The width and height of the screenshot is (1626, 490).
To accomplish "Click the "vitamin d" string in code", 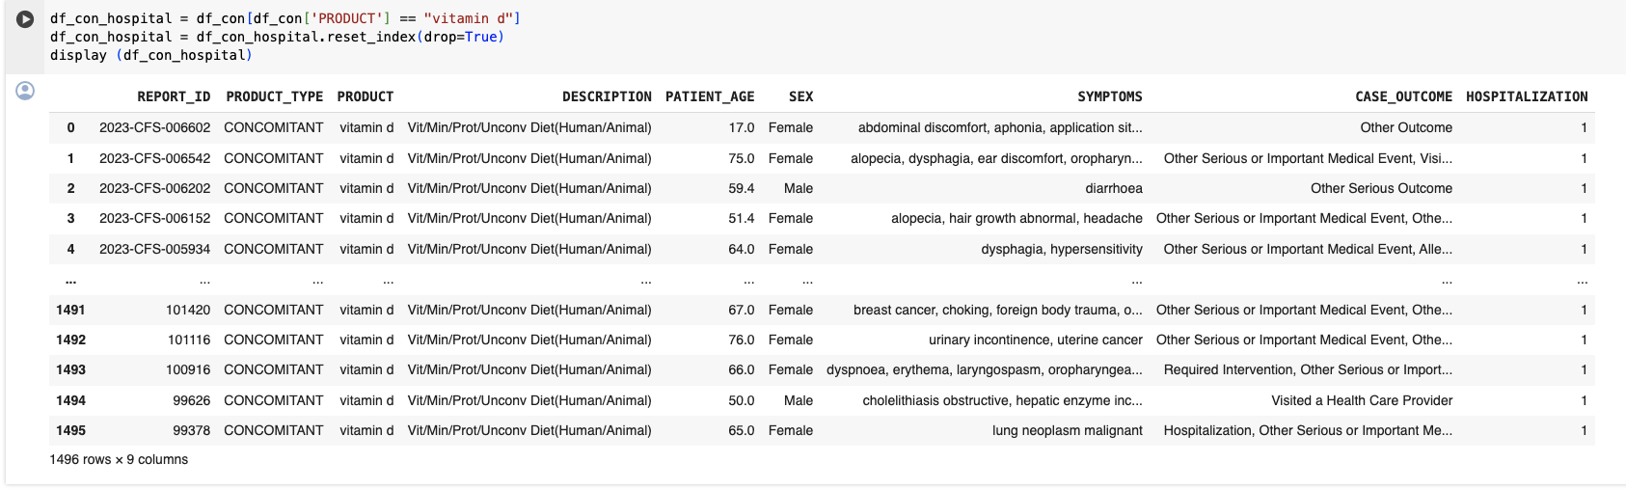I will [x=472, y=18].
